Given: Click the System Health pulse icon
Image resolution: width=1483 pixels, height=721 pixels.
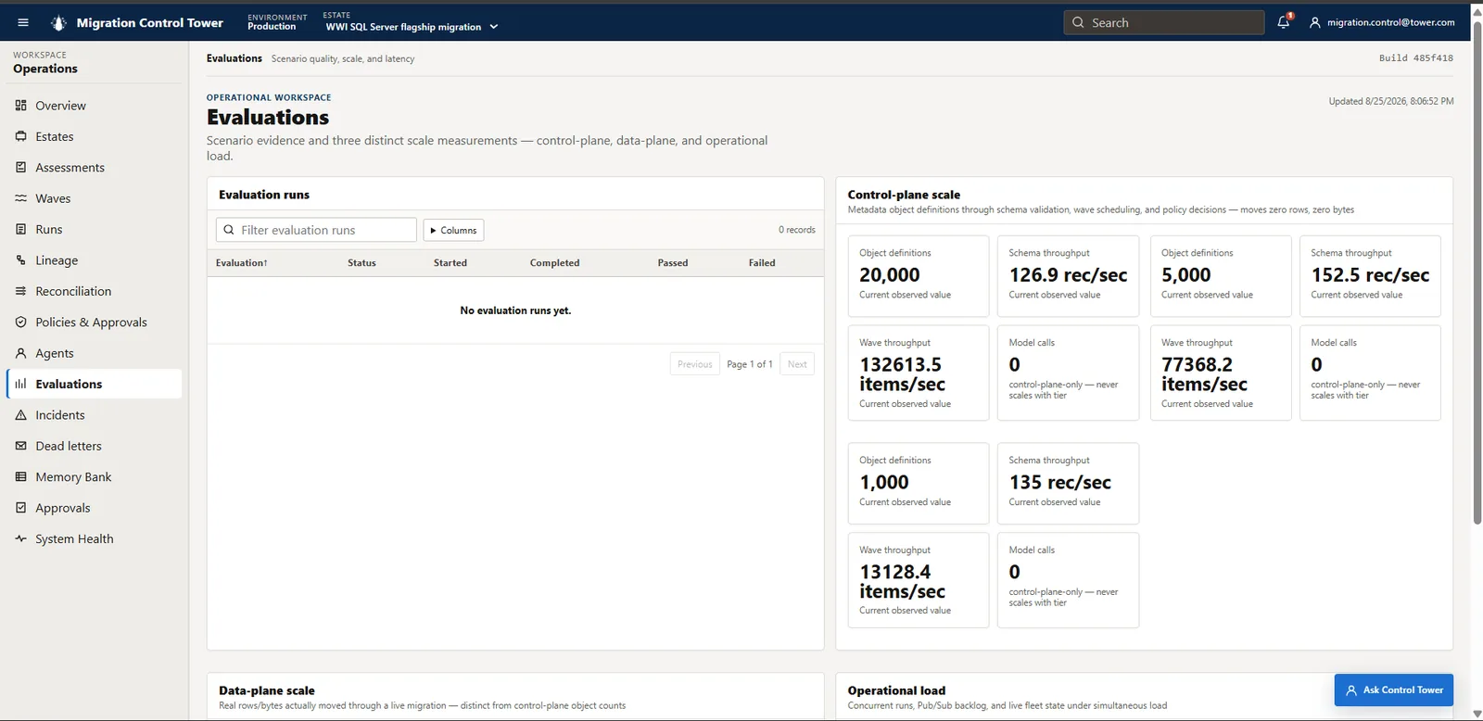Looking at the screenshot, I should tap(20, 538).
